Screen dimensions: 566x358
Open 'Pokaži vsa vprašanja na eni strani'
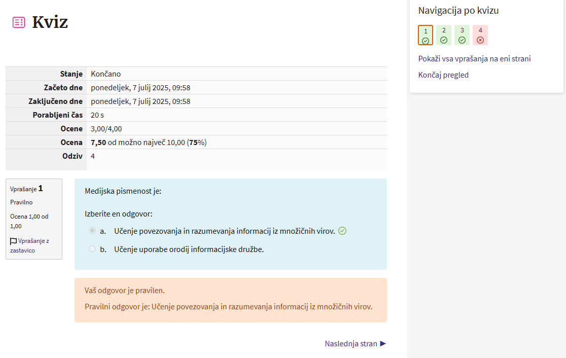point(474,59)
